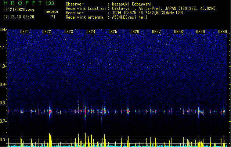This screenshot has height=147, width=231.
Task: Click the Receiving Location label
Action: pos(86,8)
